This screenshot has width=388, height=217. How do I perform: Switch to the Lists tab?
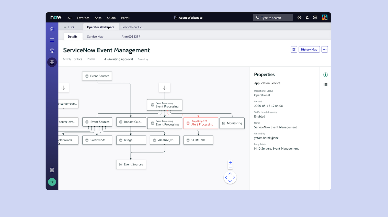coord(69,27)
